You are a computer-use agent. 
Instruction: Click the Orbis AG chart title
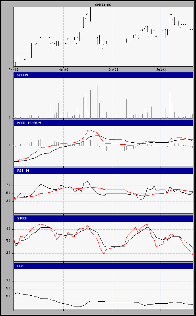103,5
